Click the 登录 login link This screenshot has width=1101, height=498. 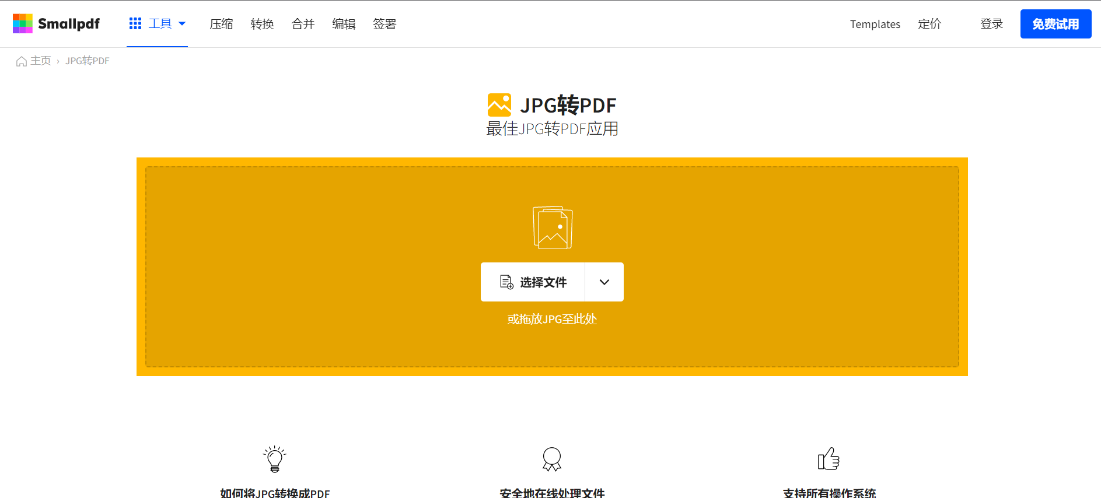coord(991,24)
